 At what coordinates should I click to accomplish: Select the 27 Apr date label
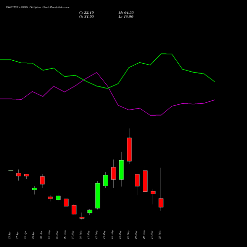(17, 236)
